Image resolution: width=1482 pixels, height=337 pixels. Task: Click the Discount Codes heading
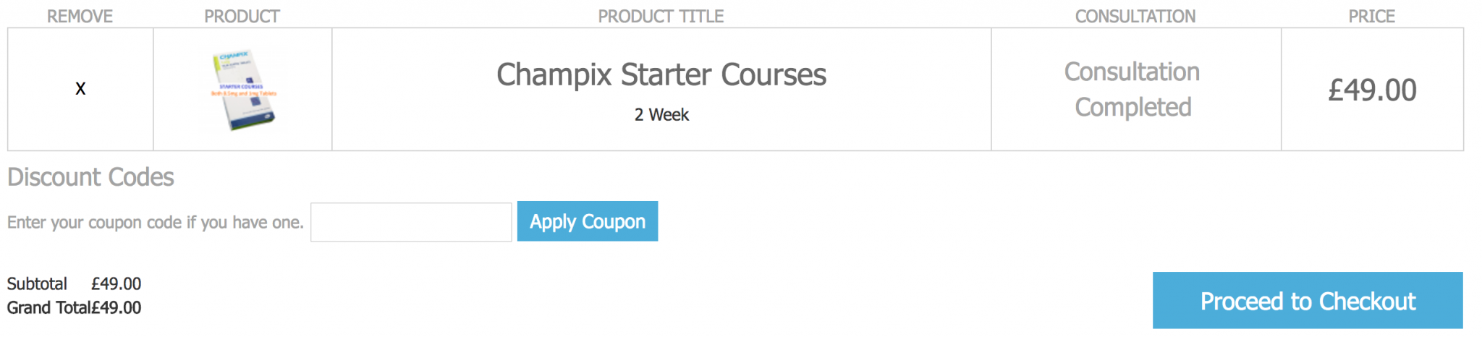[90, 177]
